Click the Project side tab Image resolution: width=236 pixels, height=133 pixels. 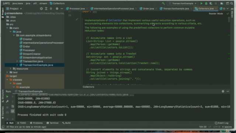[3, 13]
